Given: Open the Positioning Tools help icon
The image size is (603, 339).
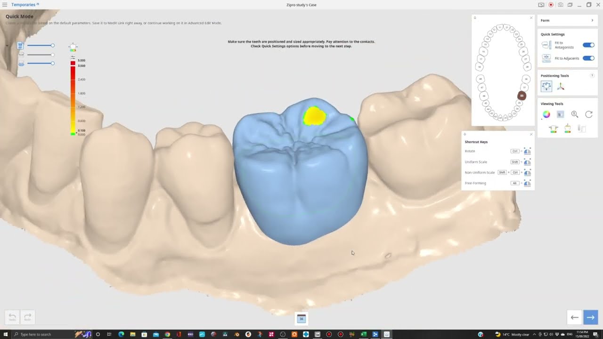Looking at the screenshot, I should [592, 75].
